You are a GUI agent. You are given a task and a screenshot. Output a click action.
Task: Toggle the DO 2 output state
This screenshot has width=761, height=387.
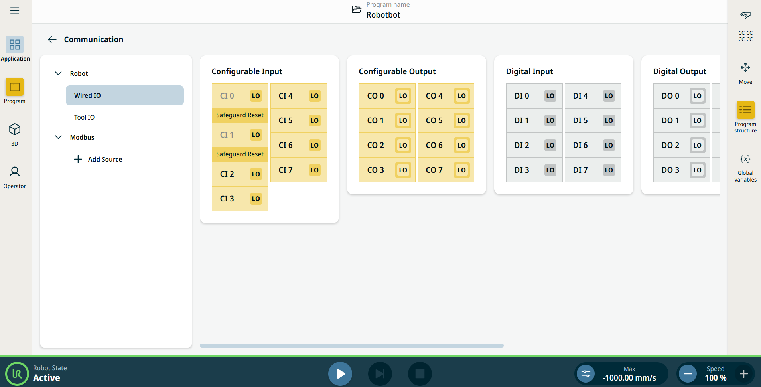[x=697, y=145]
